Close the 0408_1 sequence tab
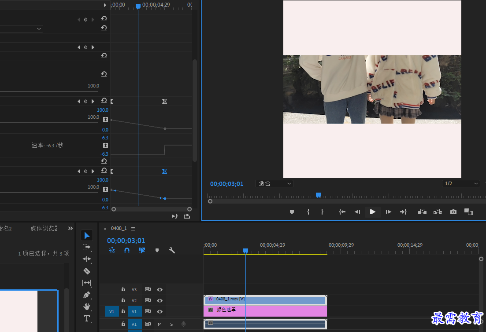Viewport: 486px width, 332px height. coord(105,229)
